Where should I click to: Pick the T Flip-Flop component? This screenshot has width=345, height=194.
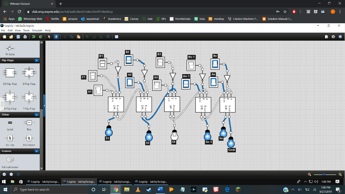coord(29,97)
